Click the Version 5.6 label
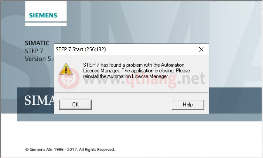This screenshot has height=158, width=263. click(x=40, y=59)
